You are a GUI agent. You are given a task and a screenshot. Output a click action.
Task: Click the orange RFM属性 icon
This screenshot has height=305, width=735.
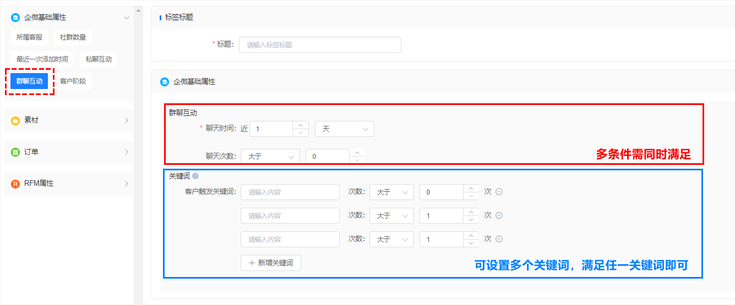pos(15,184)
